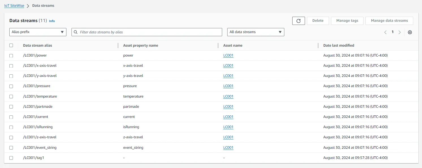
Task: Check the /LC001/tag1 row checkbox
Action: tap(11, 158)
